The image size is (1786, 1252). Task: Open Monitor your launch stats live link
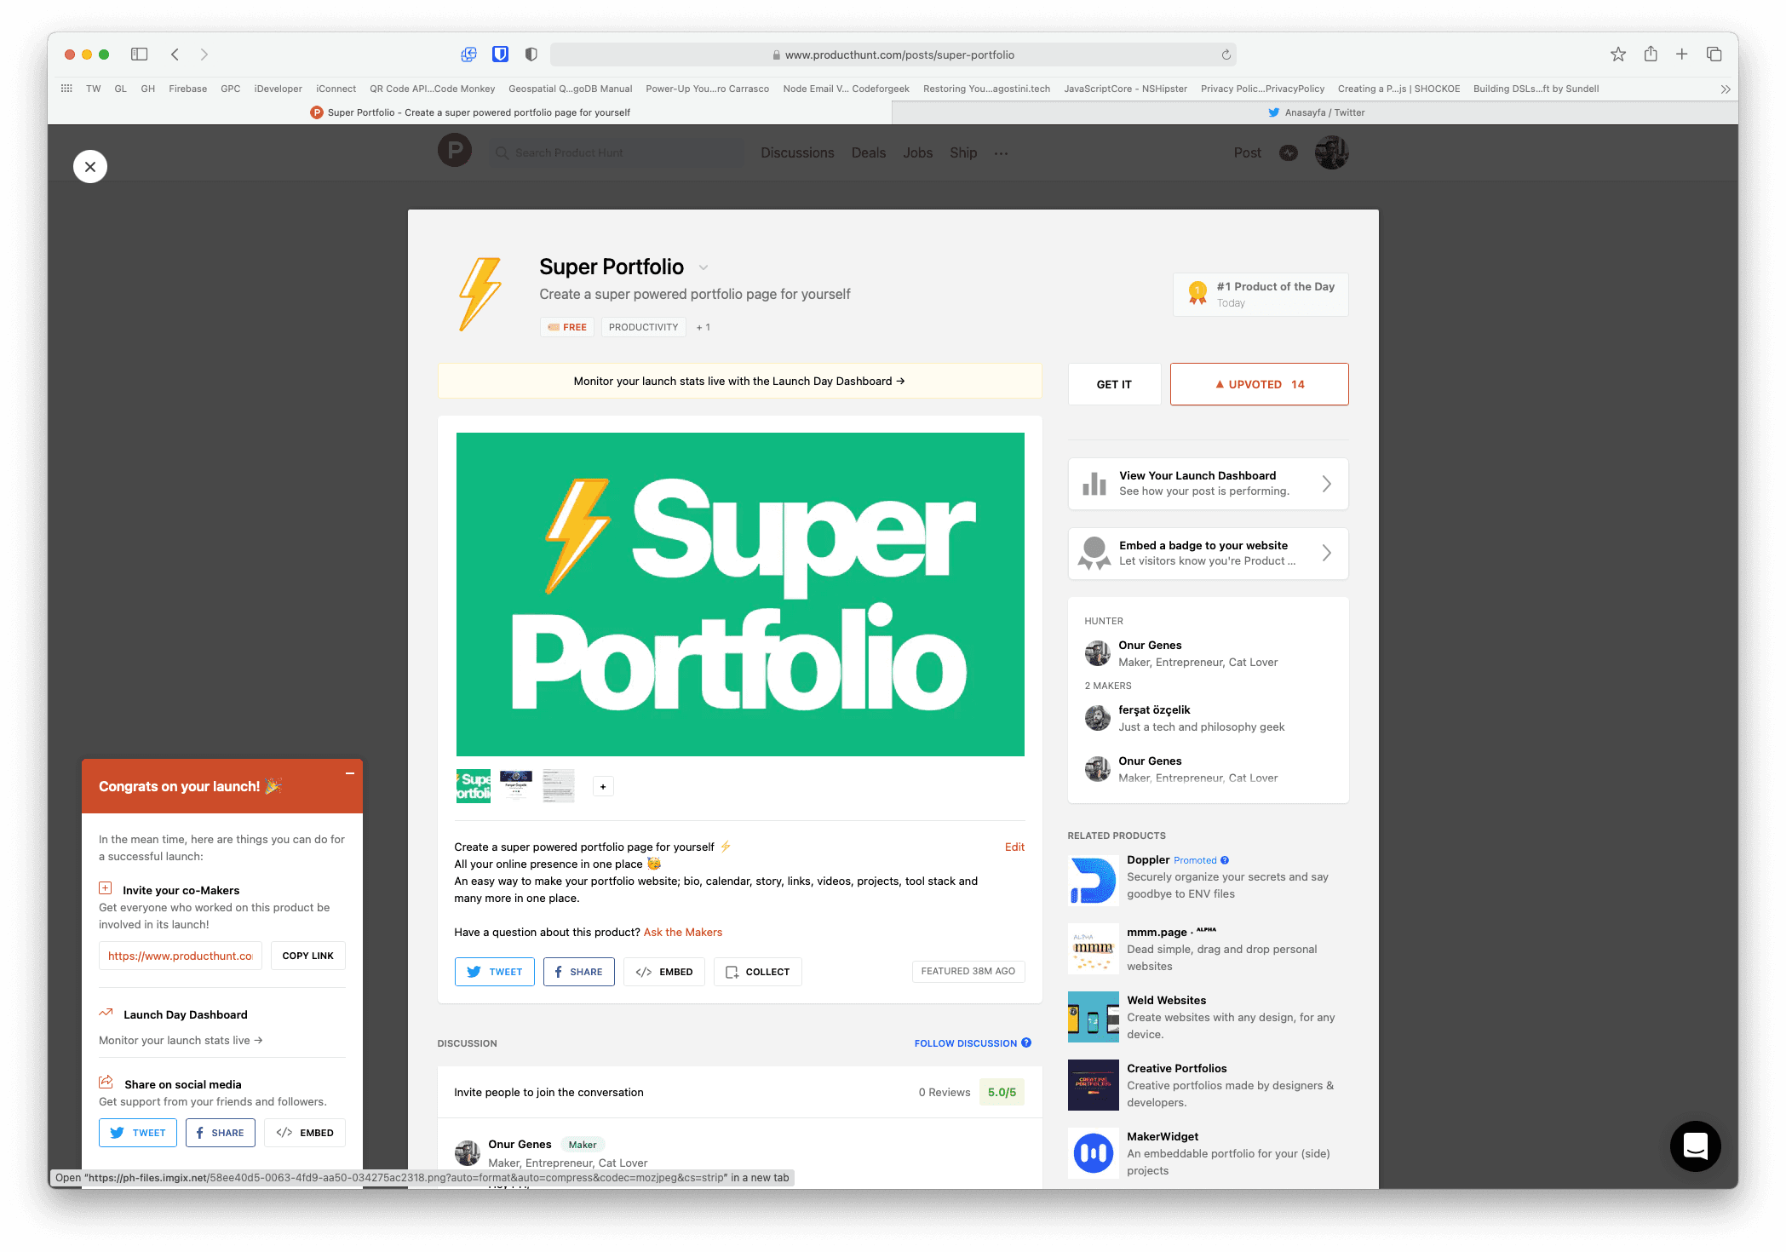click(x=181, y=1040)
